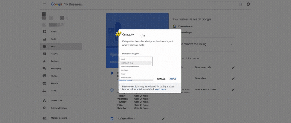This screenshot has width=291, height=123.
Task: Open the Google apps grid
Action: click(x=241, y=4)
